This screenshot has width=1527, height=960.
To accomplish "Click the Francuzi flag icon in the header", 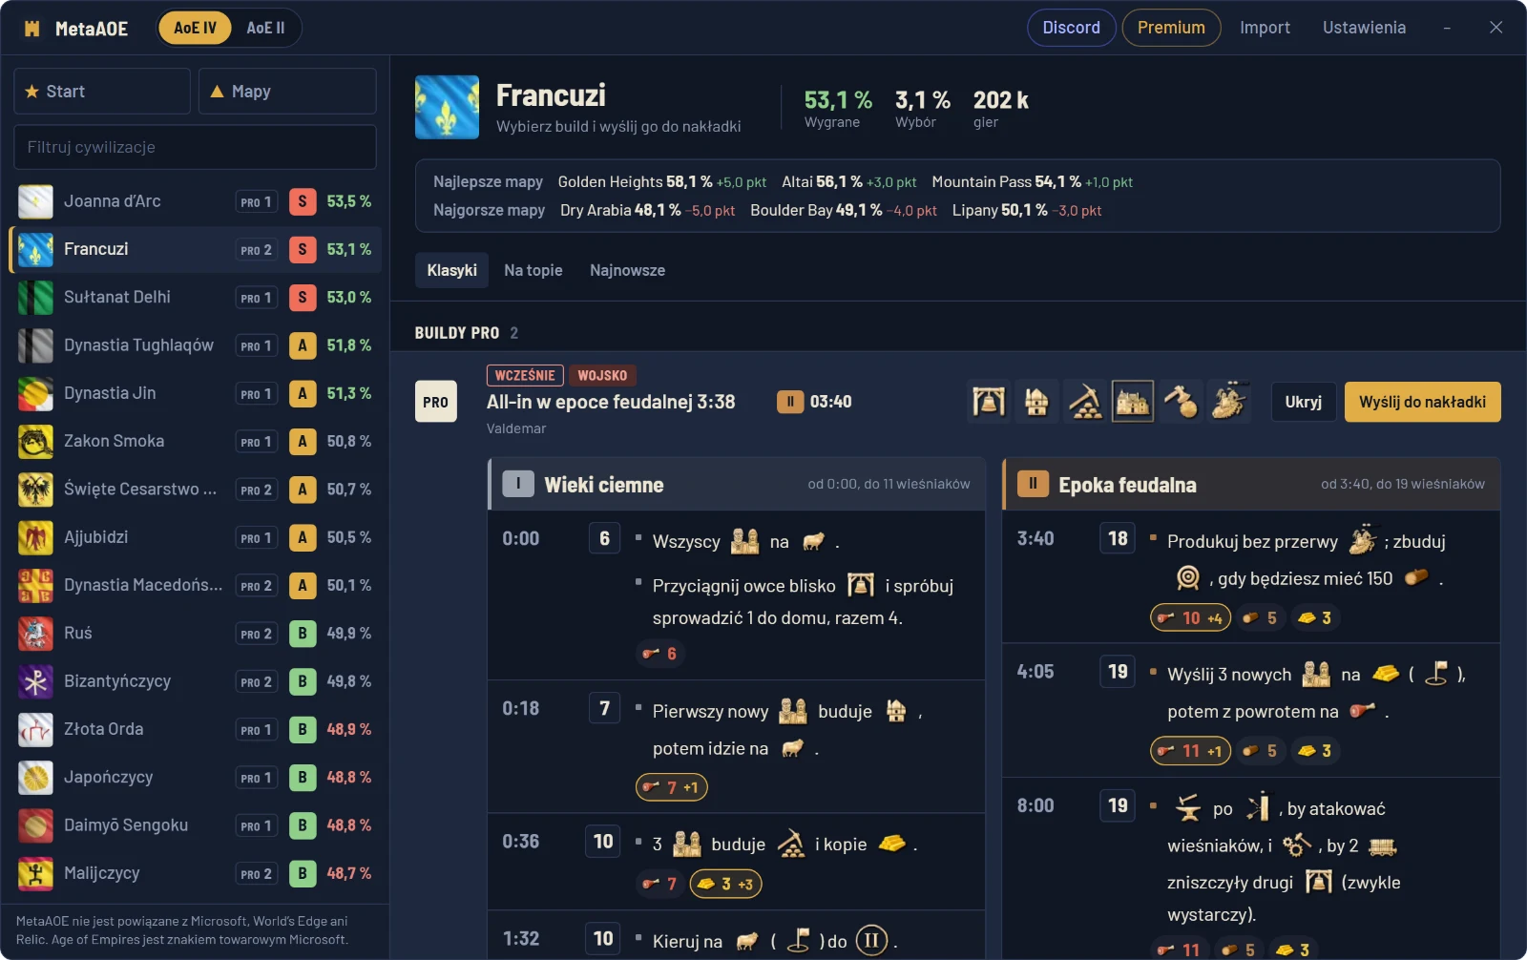I will pos(447,108).
